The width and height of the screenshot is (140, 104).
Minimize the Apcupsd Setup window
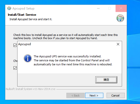pos(98,8)
